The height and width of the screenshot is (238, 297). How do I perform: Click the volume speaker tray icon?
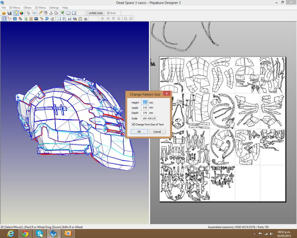coord(271,234)
